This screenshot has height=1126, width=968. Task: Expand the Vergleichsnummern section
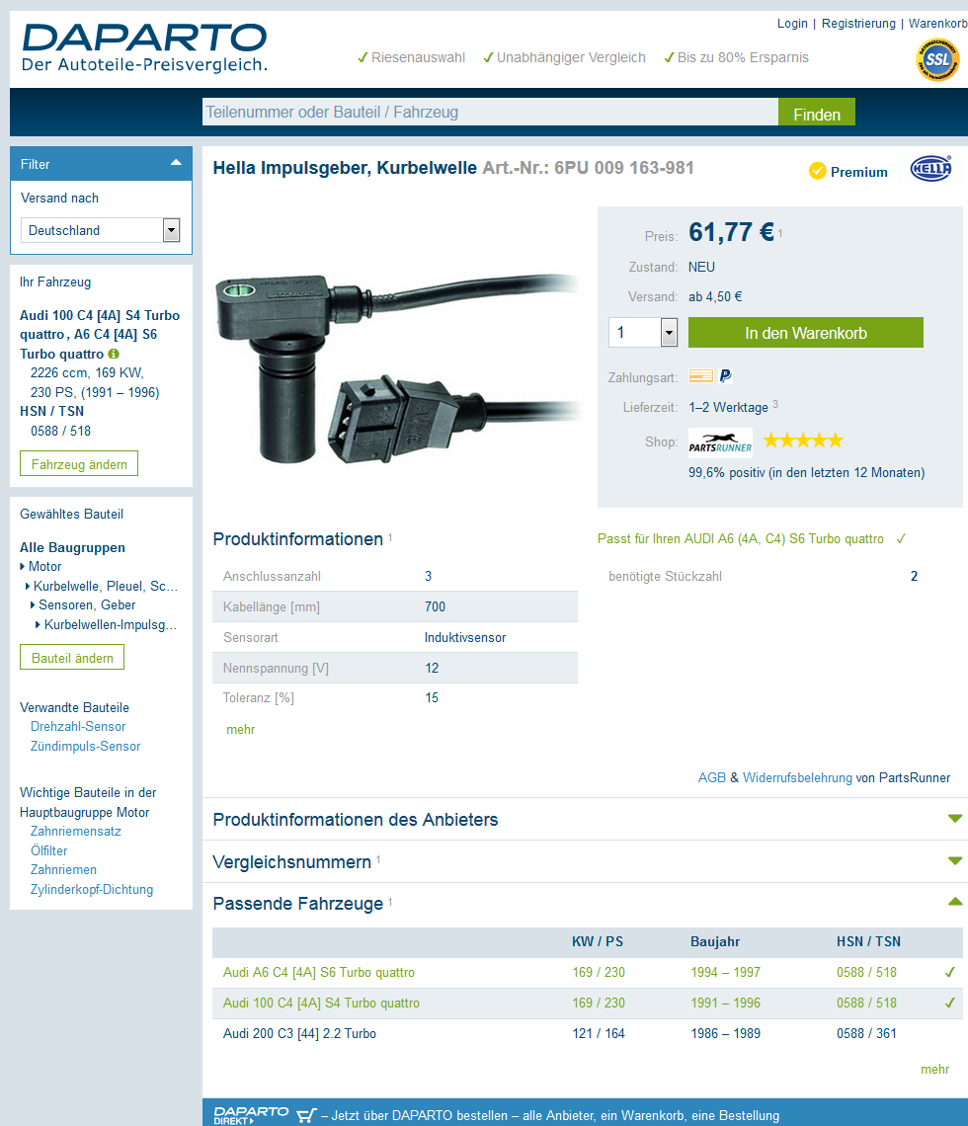pyautogui.click(x=954, y=861)
